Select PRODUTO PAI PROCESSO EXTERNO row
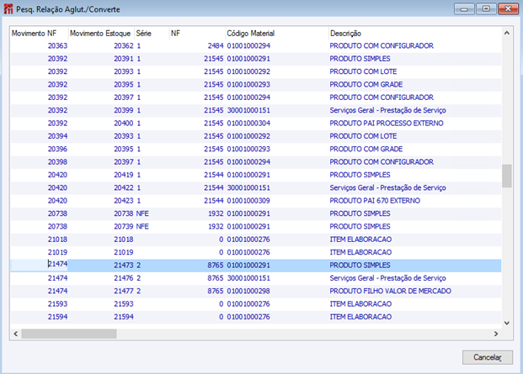Viewport: 523px width, 374px height. tap(256, 123)
